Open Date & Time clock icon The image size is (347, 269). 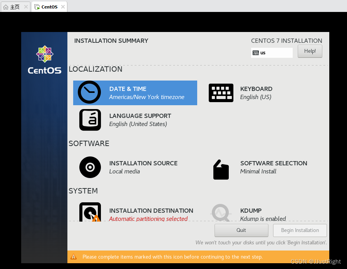(x=89, y=92)
